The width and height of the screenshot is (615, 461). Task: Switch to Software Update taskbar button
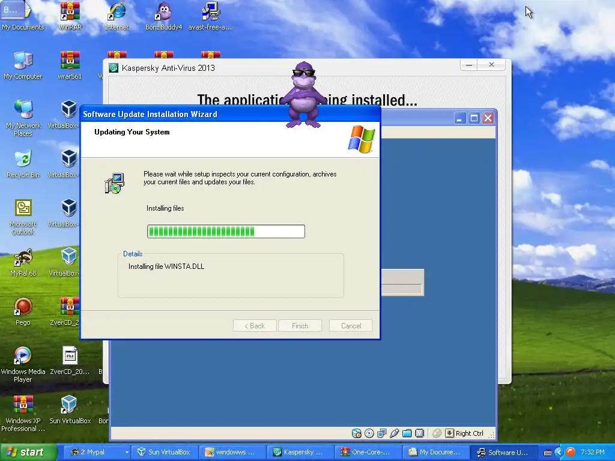pos(504,452)
